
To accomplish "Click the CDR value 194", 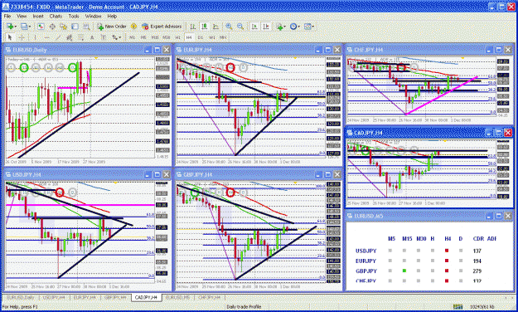I will [477, 261].
